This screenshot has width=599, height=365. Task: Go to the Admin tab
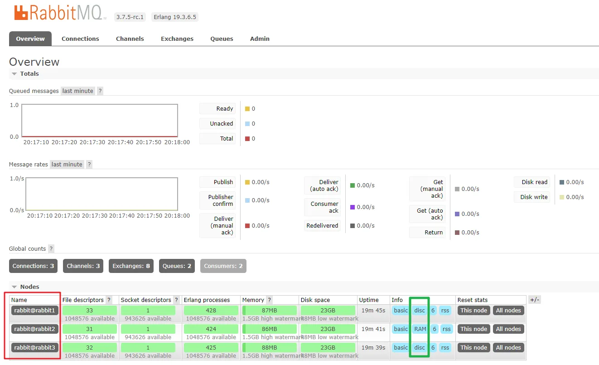pyautogui.click(x=260, y=39)
